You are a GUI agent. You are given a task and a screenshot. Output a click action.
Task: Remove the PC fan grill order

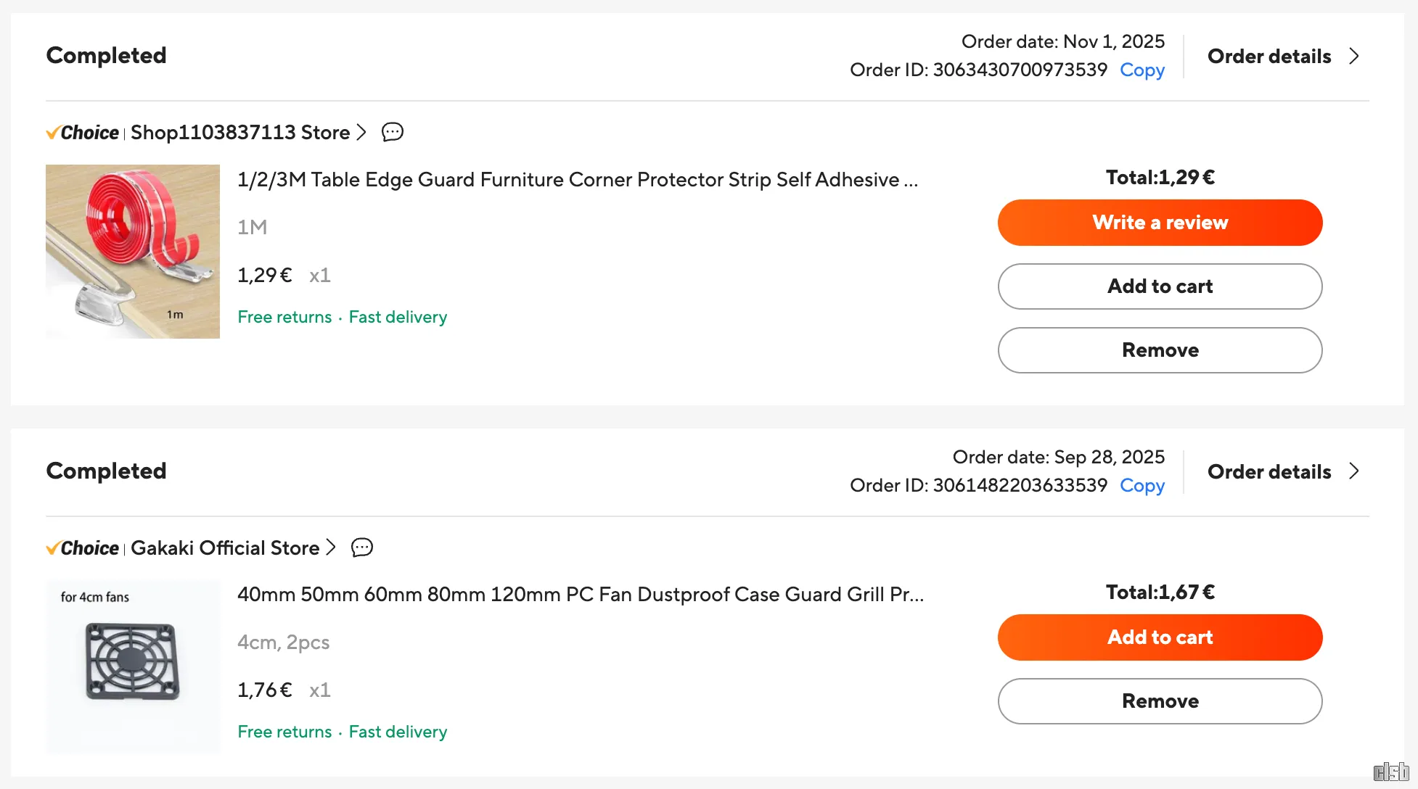click(1160, 701)
